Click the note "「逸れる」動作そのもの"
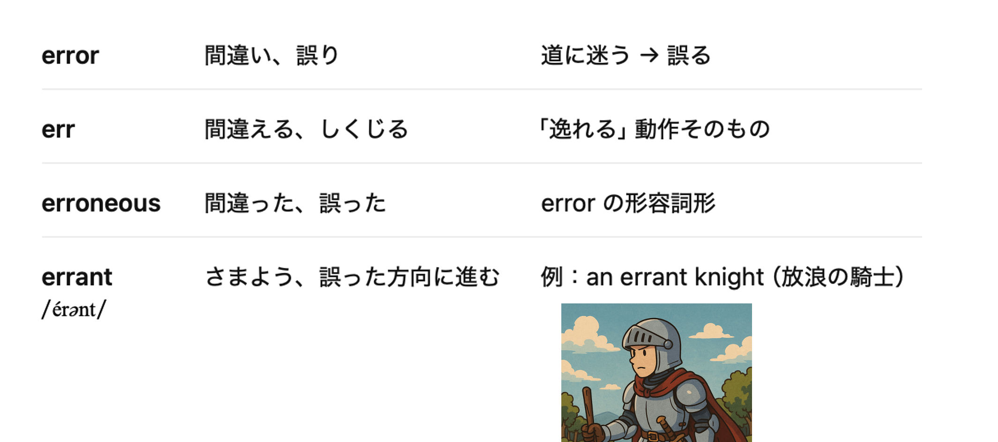Image resolution: width=998 pixels, height=442 pixels. click(655, 129)
